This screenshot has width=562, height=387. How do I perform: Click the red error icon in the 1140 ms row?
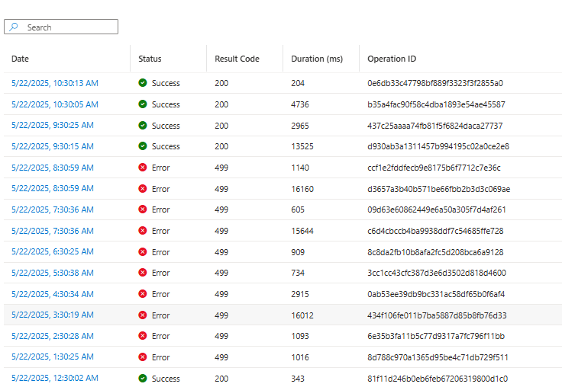click(143, 168)
